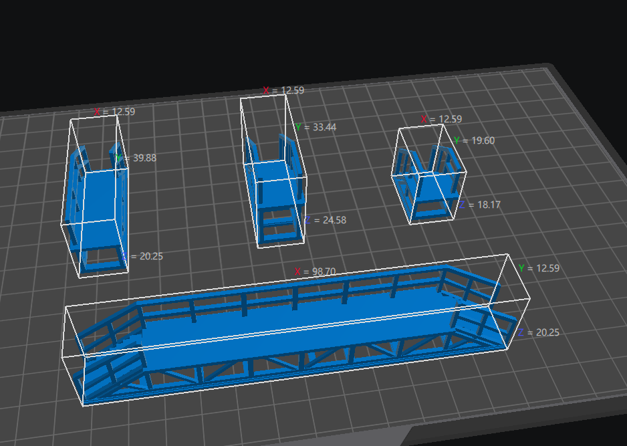Select the tall model labeled Y = 39.88

coord(98,208)
